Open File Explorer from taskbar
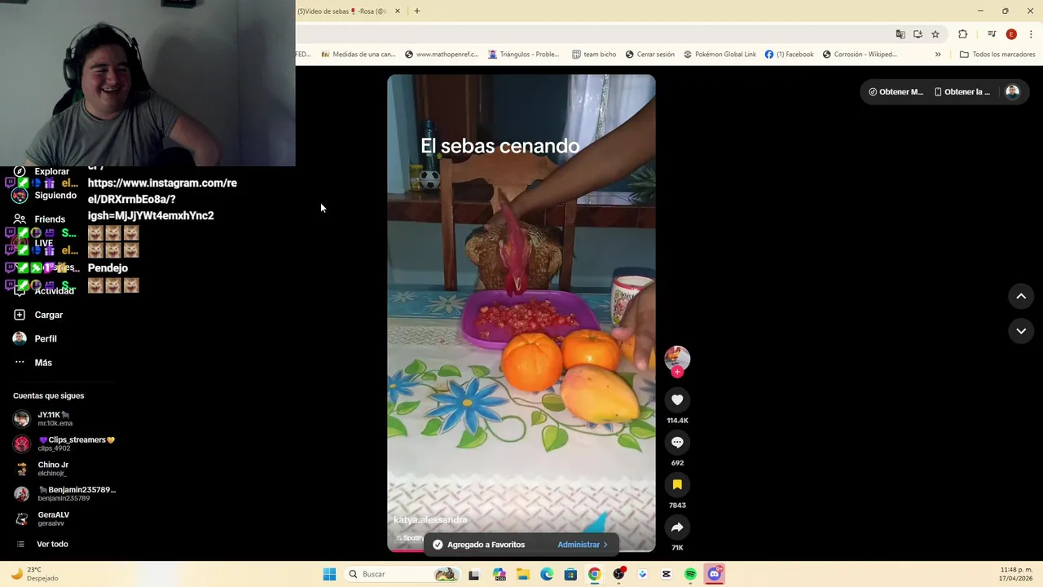This screenshot has height=587, width=1043. (522, 574)
